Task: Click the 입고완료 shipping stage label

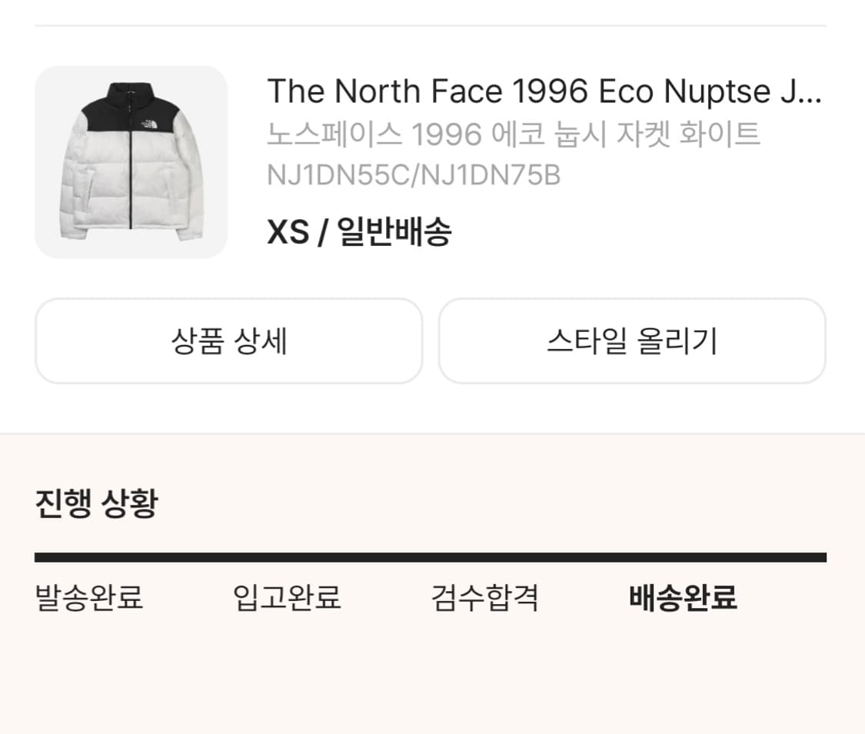Action: pyautogui.click(x=288, y=599)
